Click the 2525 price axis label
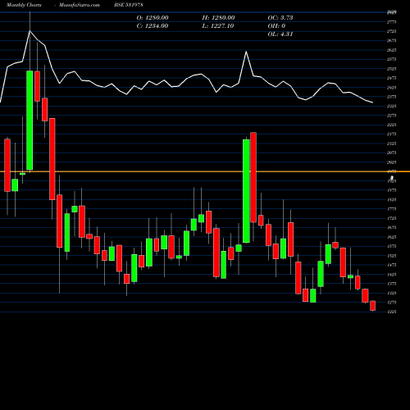Image resolution: width=410 pixels, height=410 pixels. coord(392,69)
